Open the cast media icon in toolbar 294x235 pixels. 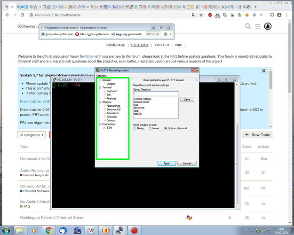[272, 15]
